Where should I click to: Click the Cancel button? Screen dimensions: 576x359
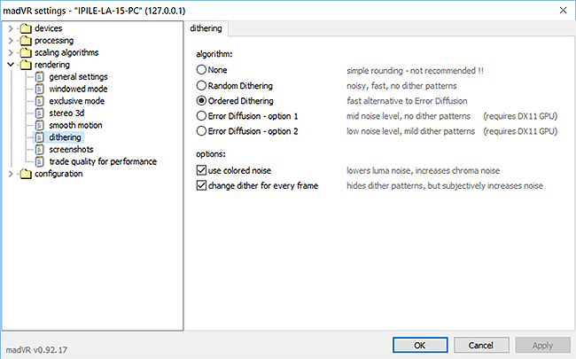click(481, 345)
